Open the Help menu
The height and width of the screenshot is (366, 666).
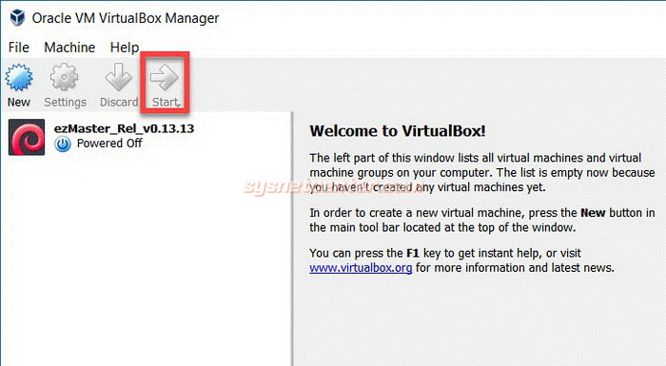[125, 48]
